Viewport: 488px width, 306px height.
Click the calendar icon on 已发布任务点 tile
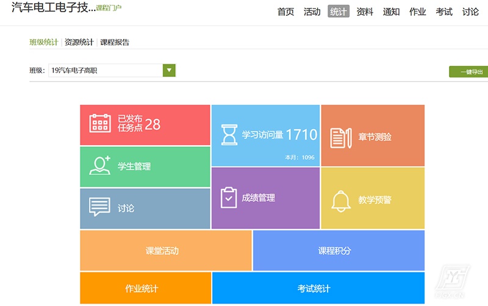point(100,124)
